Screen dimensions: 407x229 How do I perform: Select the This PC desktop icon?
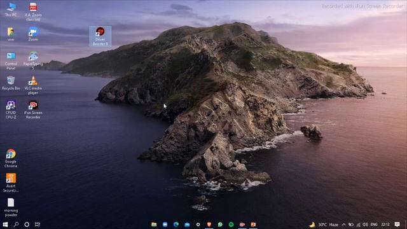[11, 10]
